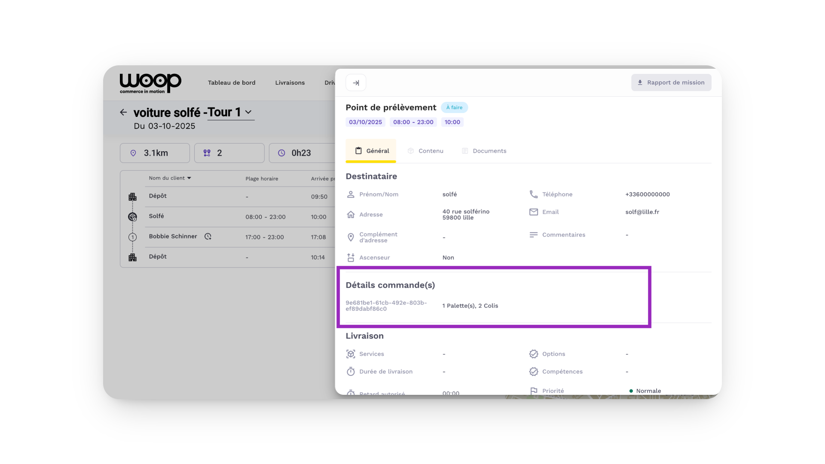
Task: Expand the Tour 1 dropdown chevron
Action: (x=248, y=112)
